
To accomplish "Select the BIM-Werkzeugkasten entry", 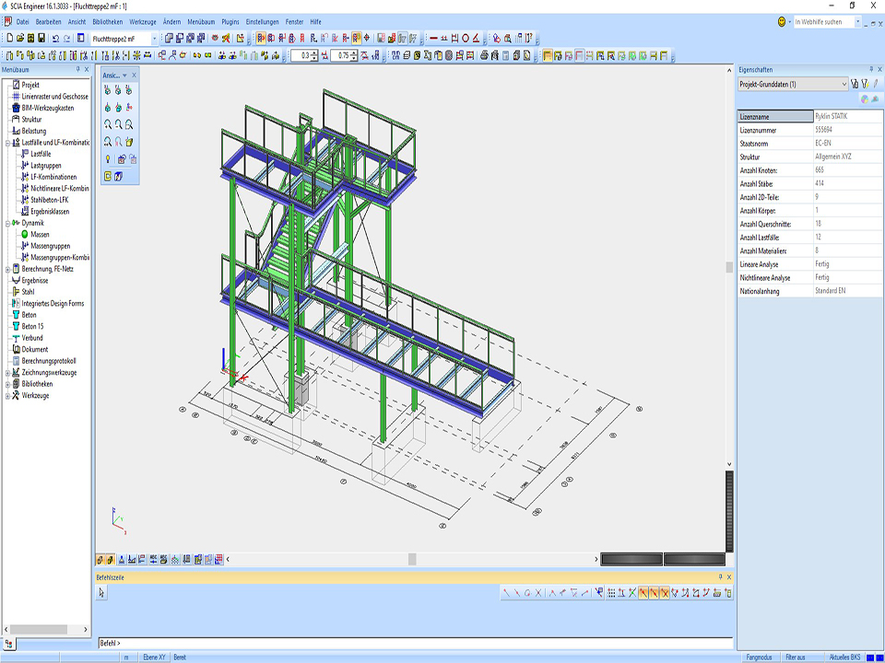I will coord(46,108).
